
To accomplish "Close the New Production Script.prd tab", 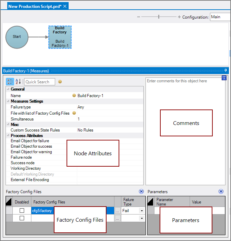I will [x=65, y=6].
